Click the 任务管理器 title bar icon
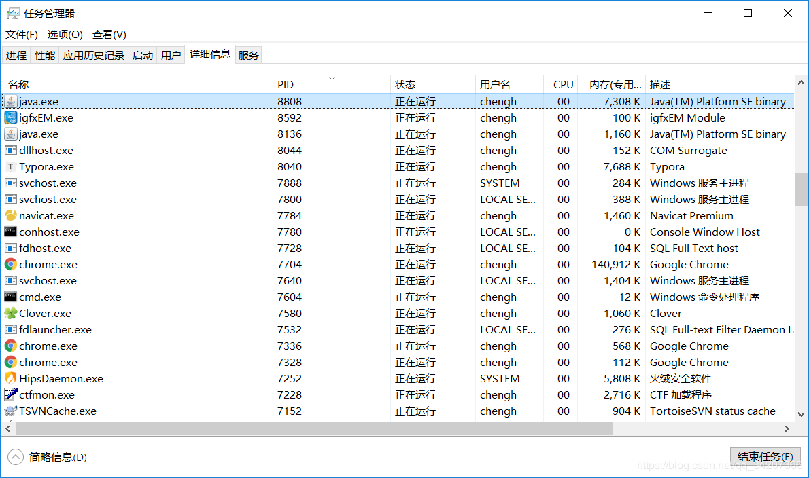Image resolution: width=809 pixels, height=478 pixels. (x=12, y=12)
